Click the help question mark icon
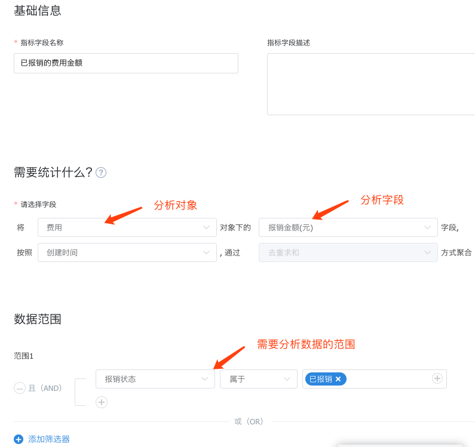Viewport: 475px width, 447px height. coord(101,172)
